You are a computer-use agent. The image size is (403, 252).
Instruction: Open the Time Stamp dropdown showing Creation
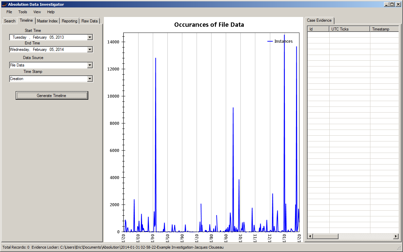coord(90,79)
